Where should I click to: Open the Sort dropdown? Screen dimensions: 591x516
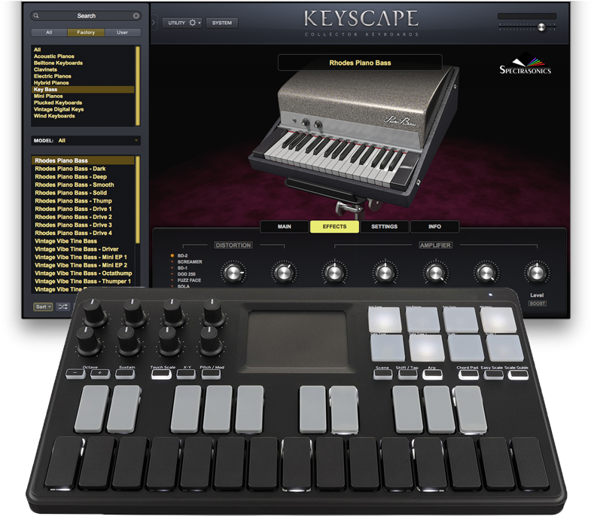43,307
